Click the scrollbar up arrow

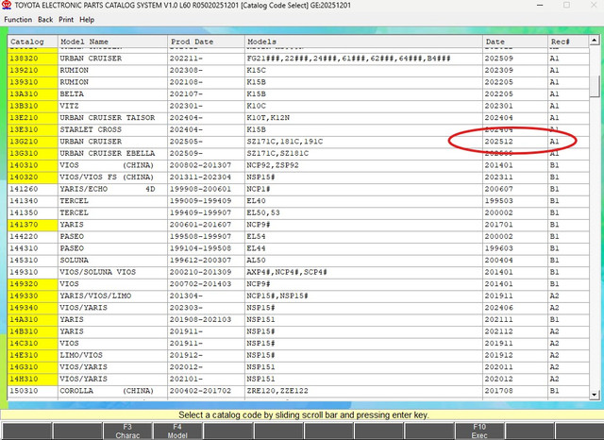click(x=594, y=40)
